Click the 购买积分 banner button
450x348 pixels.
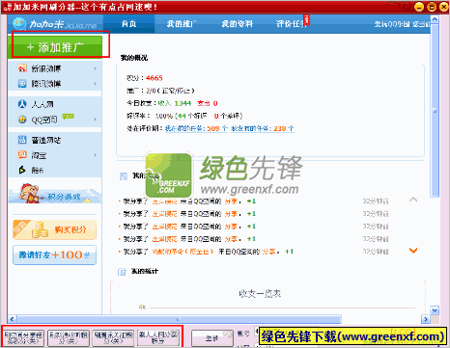(54, 229)
